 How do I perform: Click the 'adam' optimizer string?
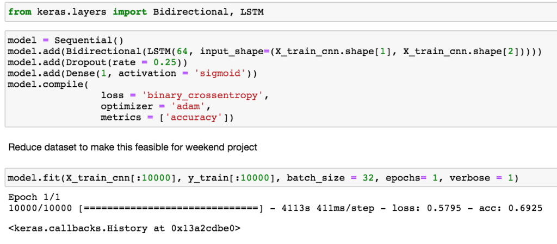[x=188, y=106]
